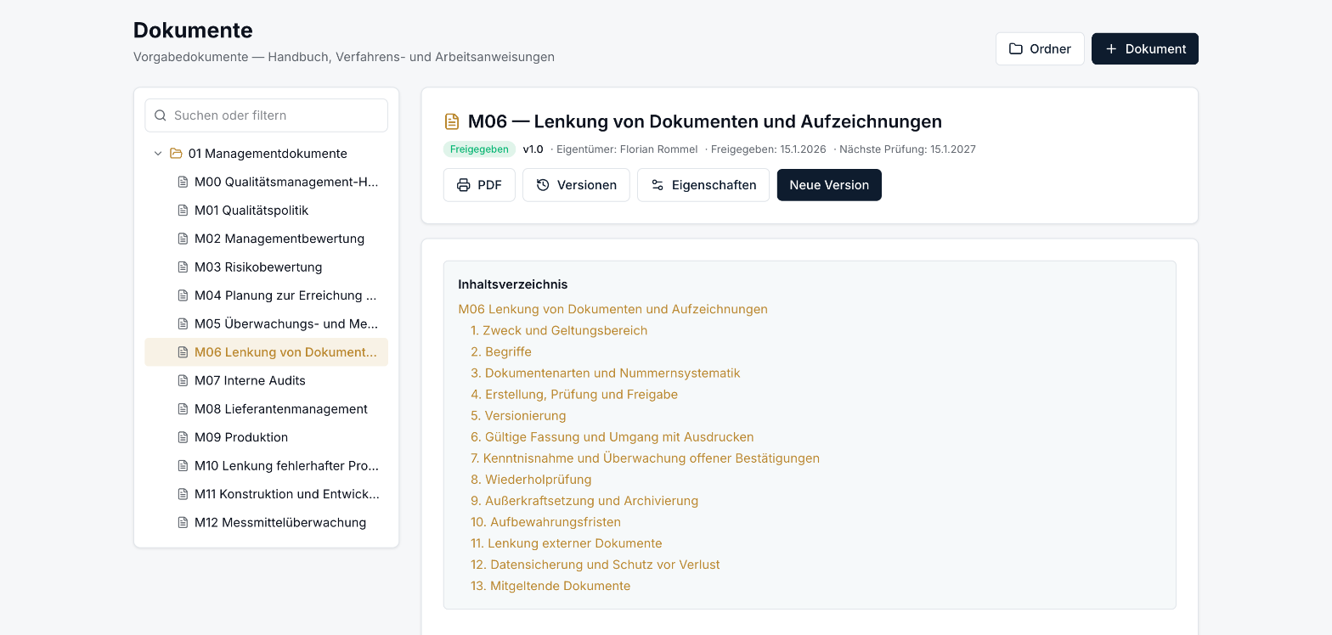This screenshot has height=635, width=1332.
Task: Click file icon of M09 Produktion
Action: [183, 438]
